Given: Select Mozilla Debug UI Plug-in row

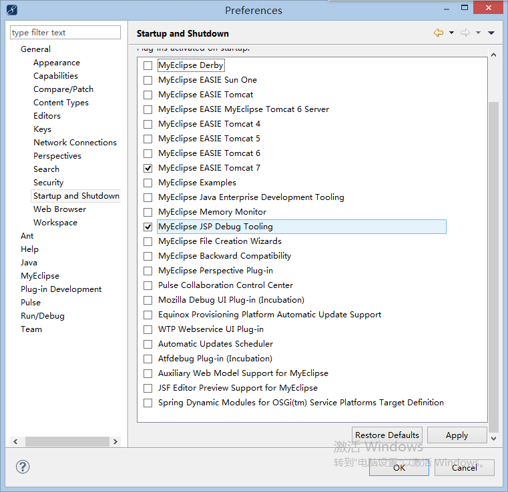Looking at the screenshot, I should point(232,300).
